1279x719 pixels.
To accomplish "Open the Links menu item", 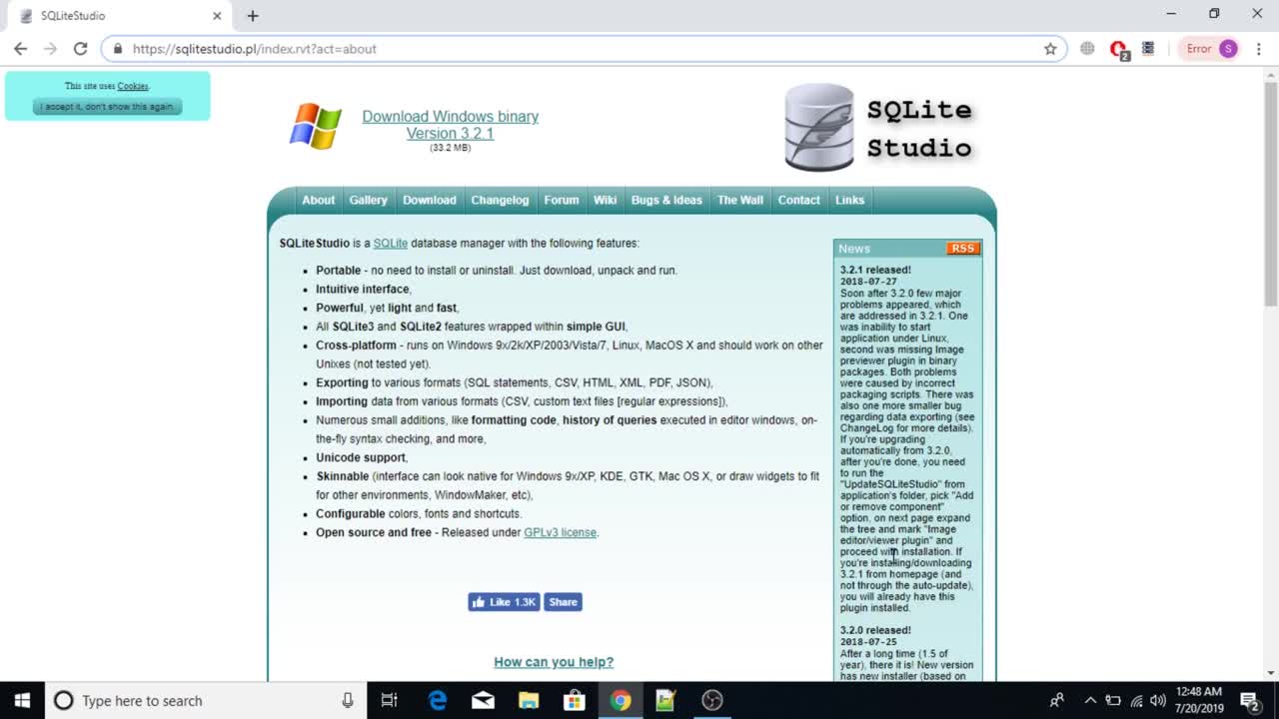I will point(850,200).
